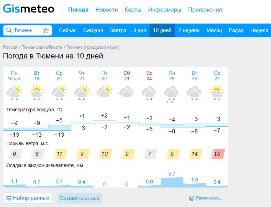Click the Тюмень city search field
This screenshot has height=207, width=271.
coord(28,30)
